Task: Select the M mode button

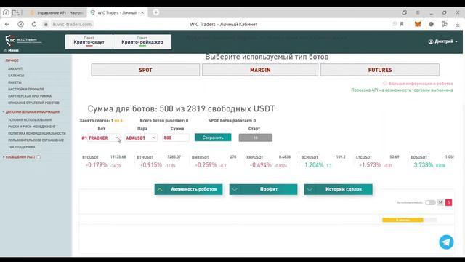Action: click(440, 202)
